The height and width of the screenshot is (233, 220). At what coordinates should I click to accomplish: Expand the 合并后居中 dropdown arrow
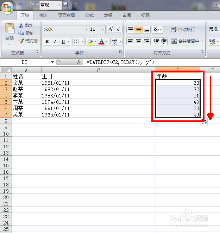(202, 41)
